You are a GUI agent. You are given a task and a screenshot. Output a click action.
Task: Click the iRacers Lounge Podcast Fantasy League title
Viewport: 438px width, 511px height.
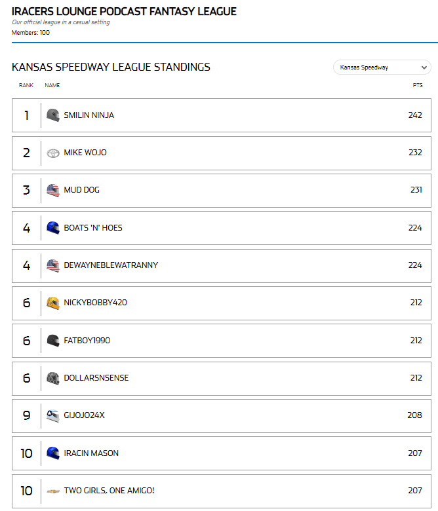point(124,11)
